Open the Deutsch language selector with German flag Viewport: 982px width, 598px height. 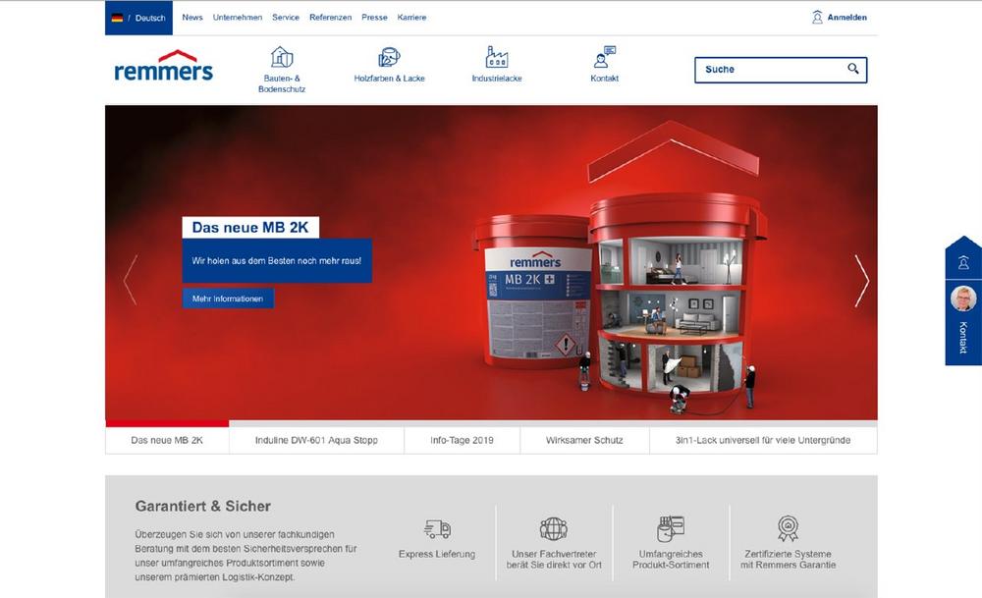tap(138, 18)
